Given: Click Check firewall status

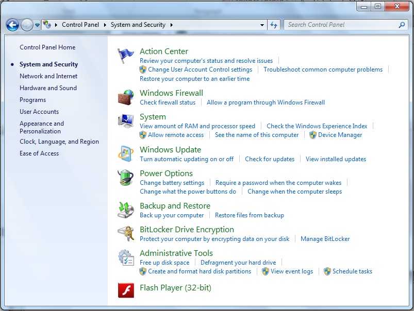Looking at the screenshot, I should coord(168,102).
